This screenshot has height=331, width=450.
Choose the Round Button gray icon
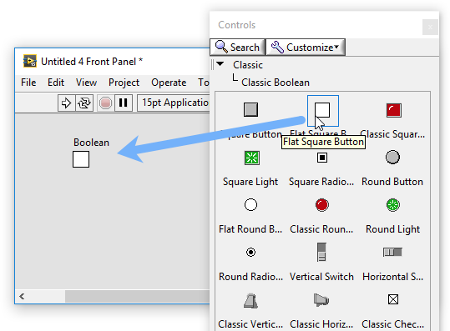pos(392,157)
